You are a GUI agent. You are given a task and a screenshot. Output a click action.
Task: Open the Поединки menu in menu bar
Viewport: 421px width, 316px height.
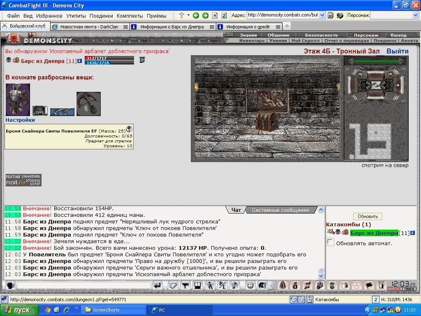(x=101, y=16)
